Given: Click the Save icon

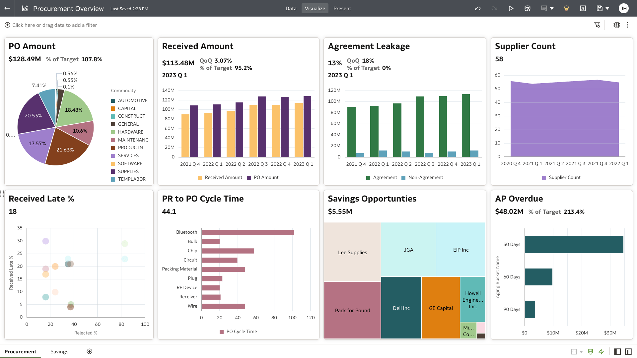Looking at the screenshot, I should (599, 8).
